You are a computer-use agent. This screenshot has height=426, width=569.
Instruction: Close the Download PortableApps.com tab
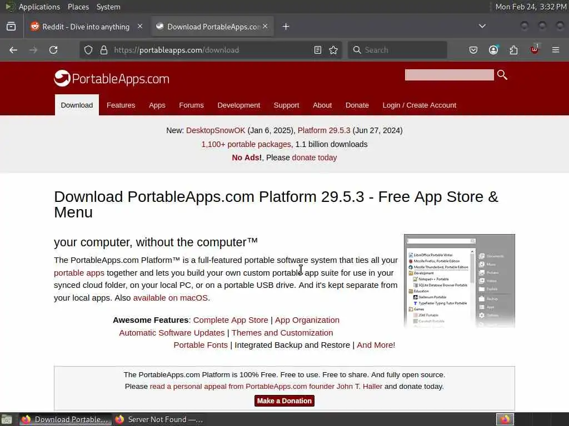265,27
